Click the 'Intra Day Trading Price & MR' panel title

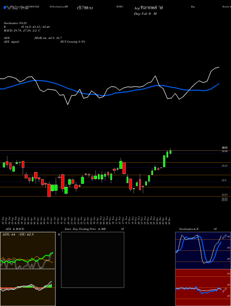coord(85,229)
